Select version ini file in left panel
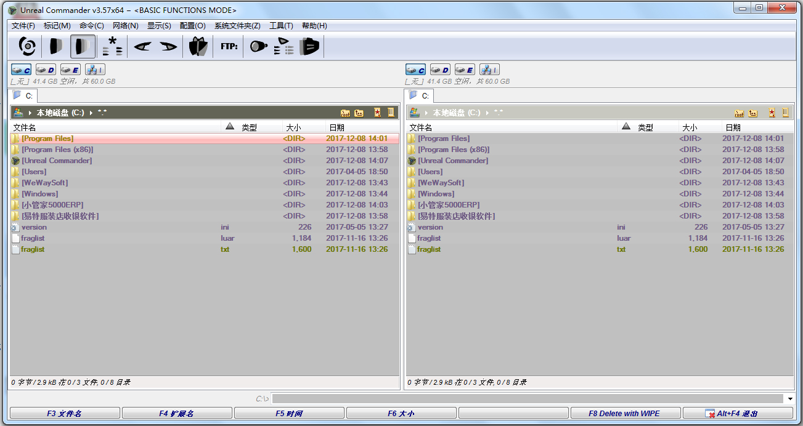Screen dimensions: 803x426 tap(205, 227)
